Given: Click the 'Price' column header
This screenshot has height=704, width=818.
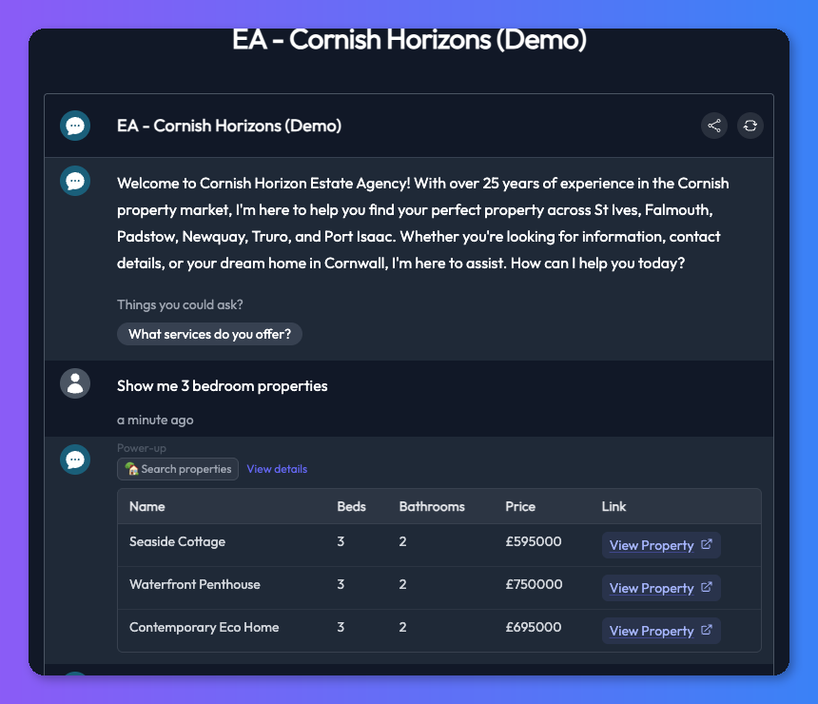Looking at the screenshot, I should coord(520,507).
